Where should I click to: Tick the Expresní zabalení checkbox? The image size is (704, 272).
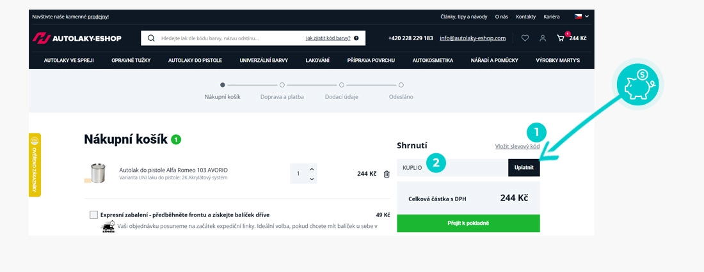click(93, 215)
